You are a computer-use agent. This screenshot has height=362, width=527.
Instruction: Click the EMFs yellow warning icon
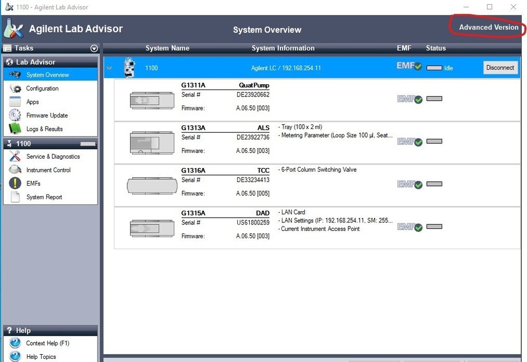(15, 183)
